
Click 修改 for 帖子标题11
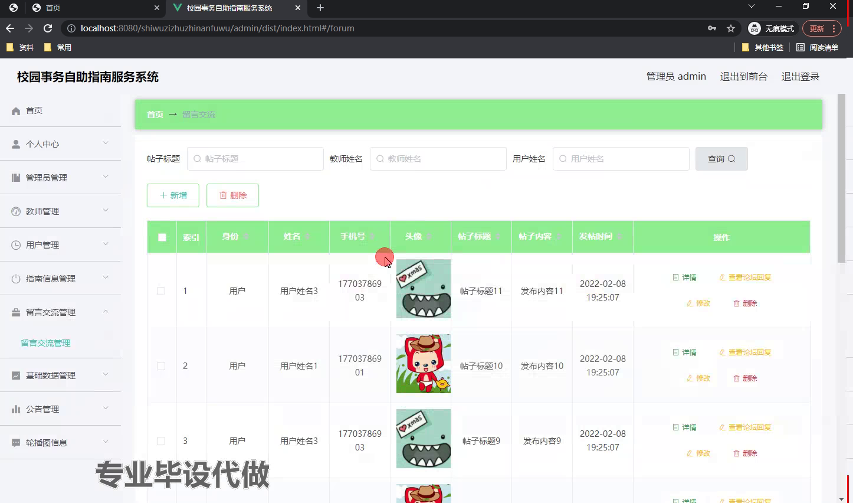698,303
